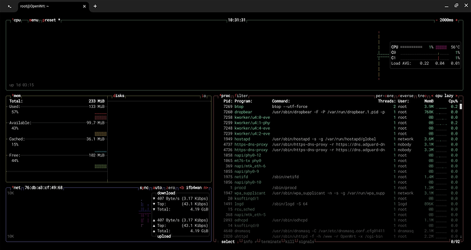
Task: Select the dropbear process row
Action: point(339,112)
